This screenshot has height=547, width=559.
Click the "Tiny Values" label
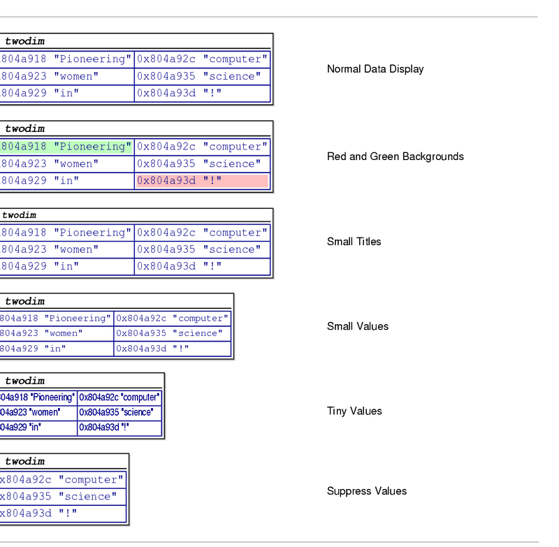pos(354,411)
